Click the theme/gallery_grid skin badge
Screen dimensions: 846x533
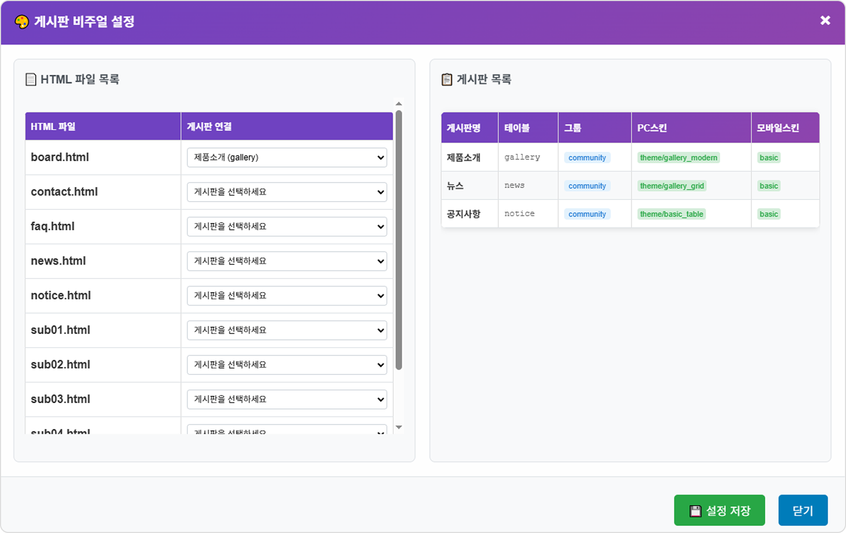672,186
